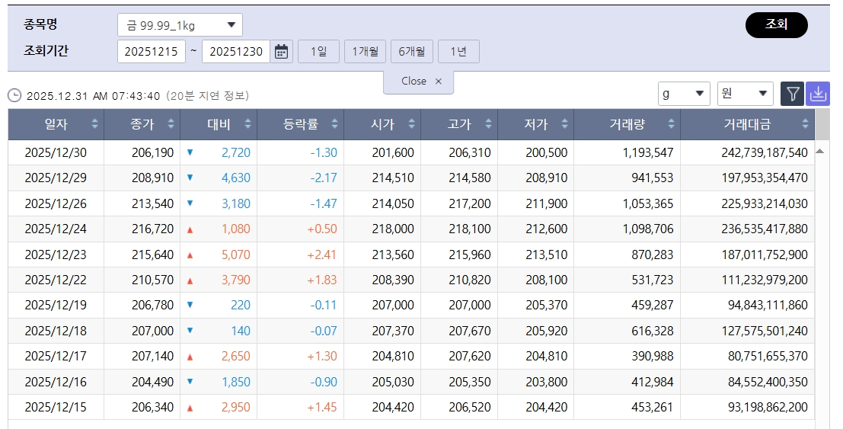Click the timestamp 2025.12.31 AM 07:43:40
Viewport: 843px width, 429px height.
(93, 96)
